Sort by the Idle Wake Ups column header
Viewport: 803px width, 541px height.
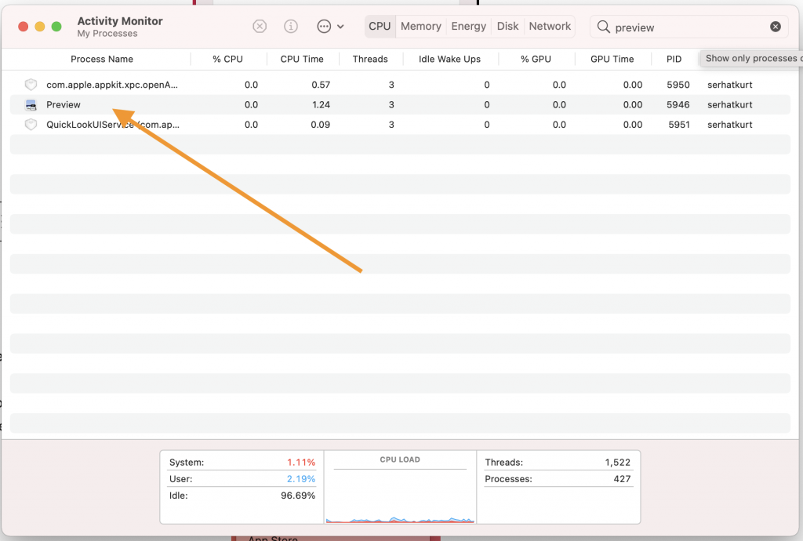tap(449, 59)
